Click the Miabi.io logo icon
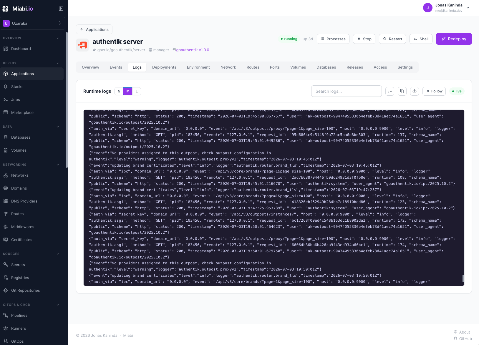This screenshot has width=479, height=345. [x=5, y=9]
